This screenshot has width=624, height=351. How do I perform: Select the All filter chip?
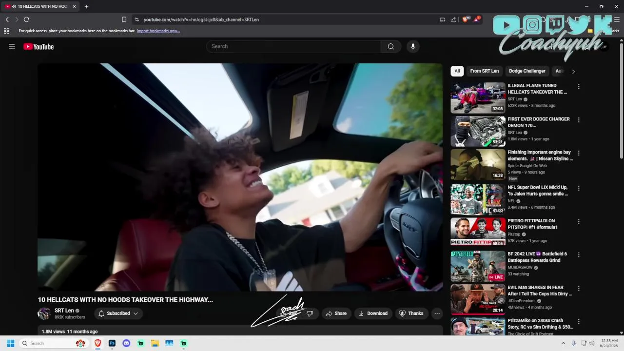457,71
